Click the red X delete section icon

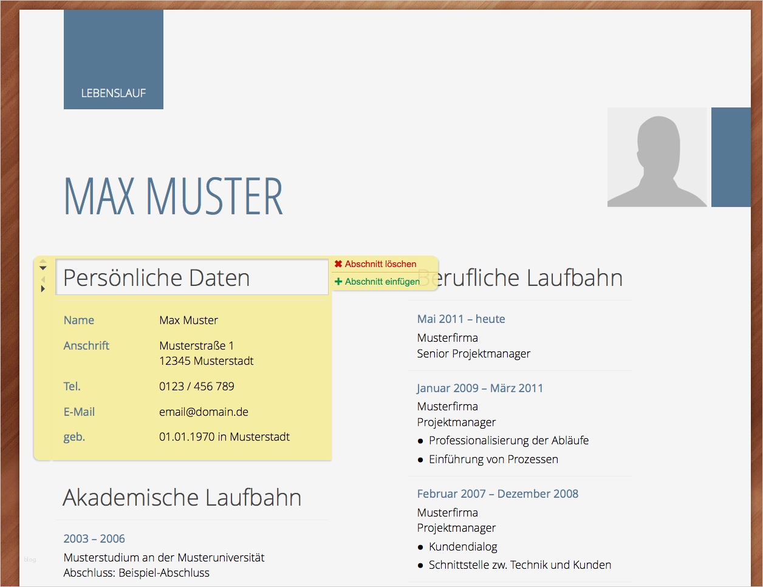tap(339, 263)
